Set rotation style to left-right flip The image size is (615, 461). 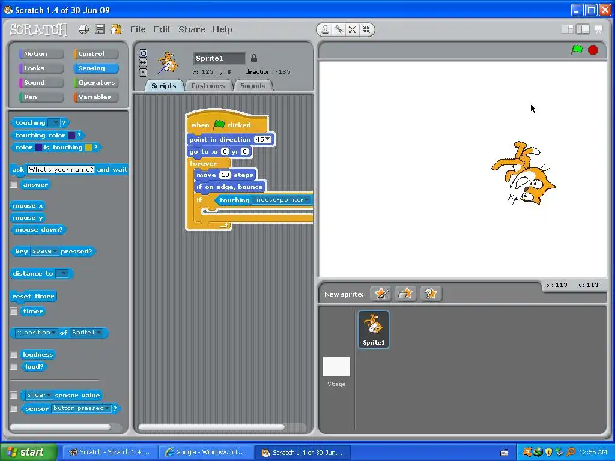[x=143, y=63]
